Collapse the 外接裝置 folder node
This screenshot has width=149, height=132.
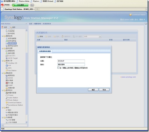pos(2,118)
